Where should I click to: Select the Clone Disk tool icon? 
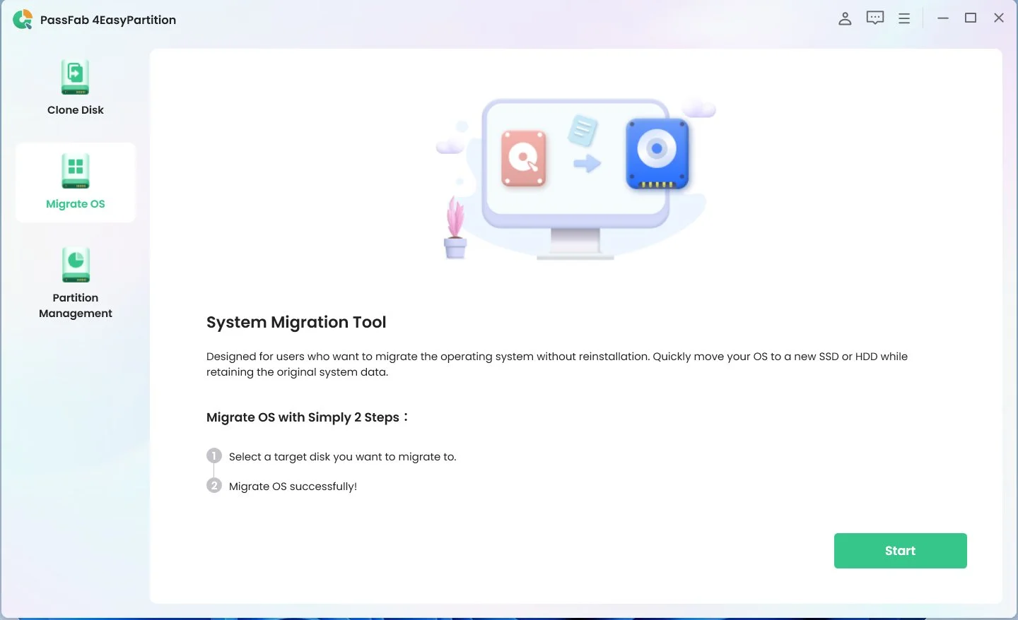[75, 76]
